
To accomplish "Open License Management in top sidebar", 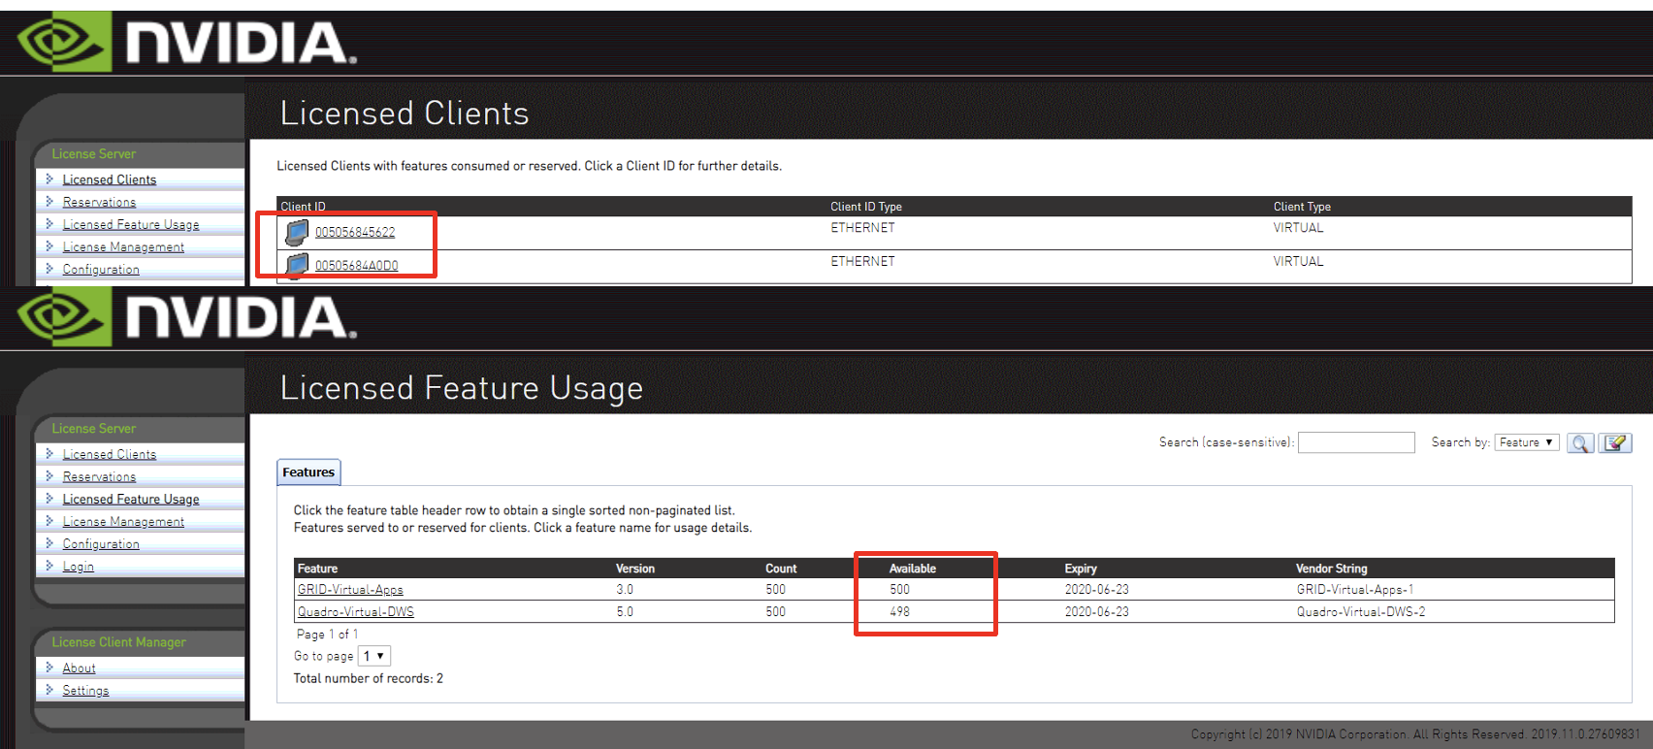I will click(x=123, y=246).
